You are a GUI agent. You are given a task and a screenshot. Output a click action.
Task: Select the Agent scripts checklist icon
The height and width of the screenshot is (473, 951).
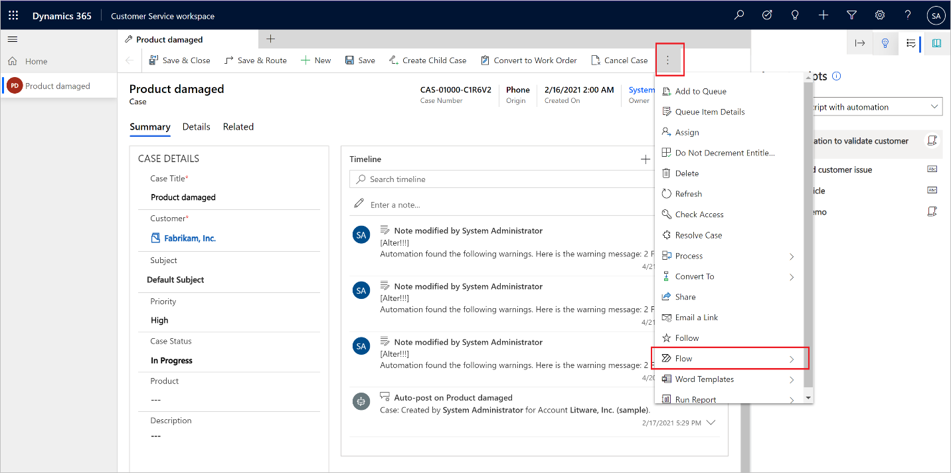pos(910,43)
